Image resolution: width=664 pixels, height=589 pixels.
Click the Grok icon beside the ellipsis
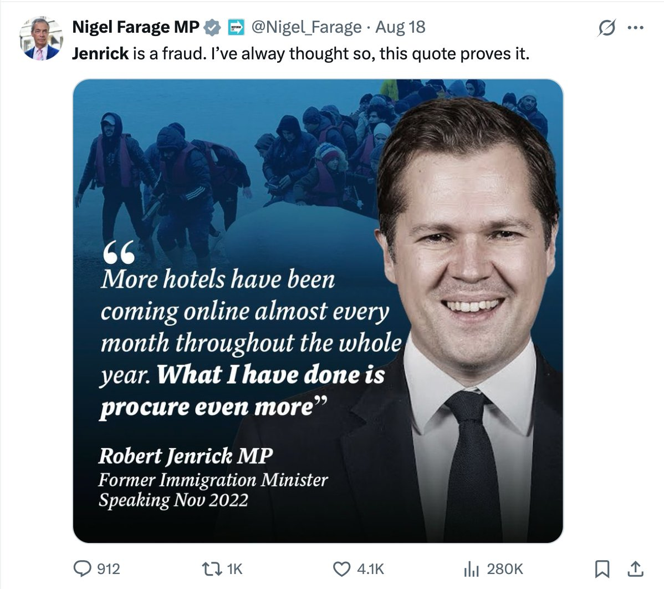tap(606, 27)
